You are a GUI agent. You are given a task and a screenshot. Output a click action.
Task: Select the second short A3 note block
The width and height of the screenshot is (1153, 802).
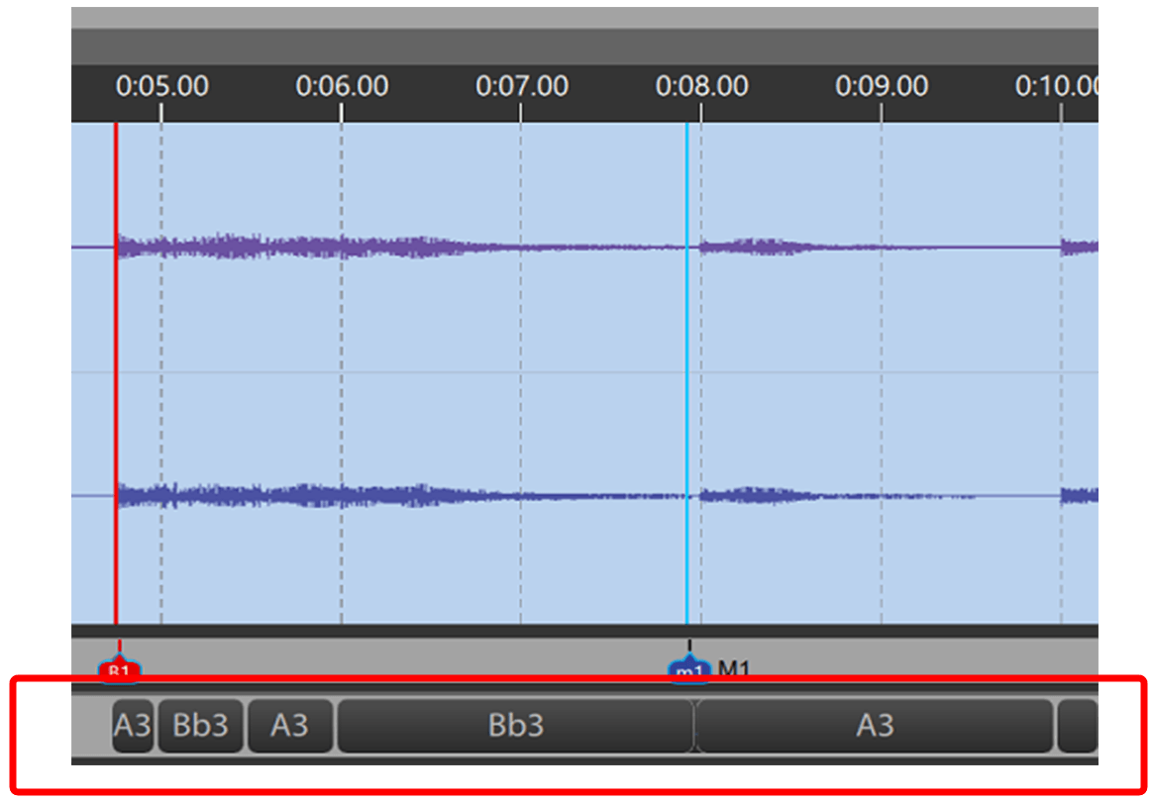tap(289, 726)
